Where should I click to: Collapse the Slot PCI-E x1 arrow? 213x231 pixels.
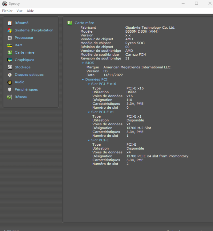pyautogui.click(x=89, y=112)
